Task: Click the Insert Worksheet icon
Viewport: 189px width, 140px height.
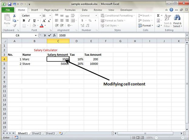Action: (x=61, y=133)
